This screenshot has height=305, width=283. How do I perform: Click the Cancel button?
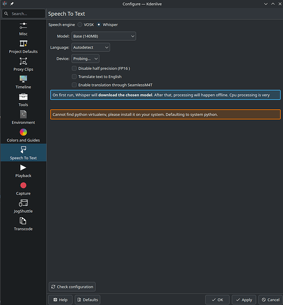[271, 300]
